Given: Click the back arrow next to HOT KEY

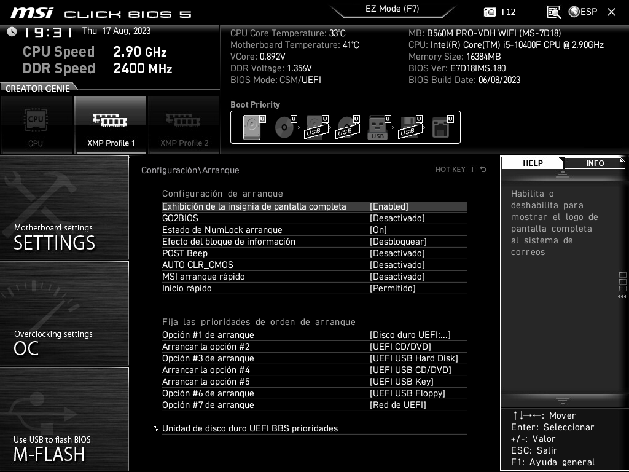Looking at the screenshot, I should [483, 170].
